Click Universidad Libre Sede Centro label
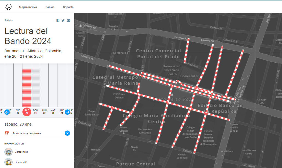 171,70
